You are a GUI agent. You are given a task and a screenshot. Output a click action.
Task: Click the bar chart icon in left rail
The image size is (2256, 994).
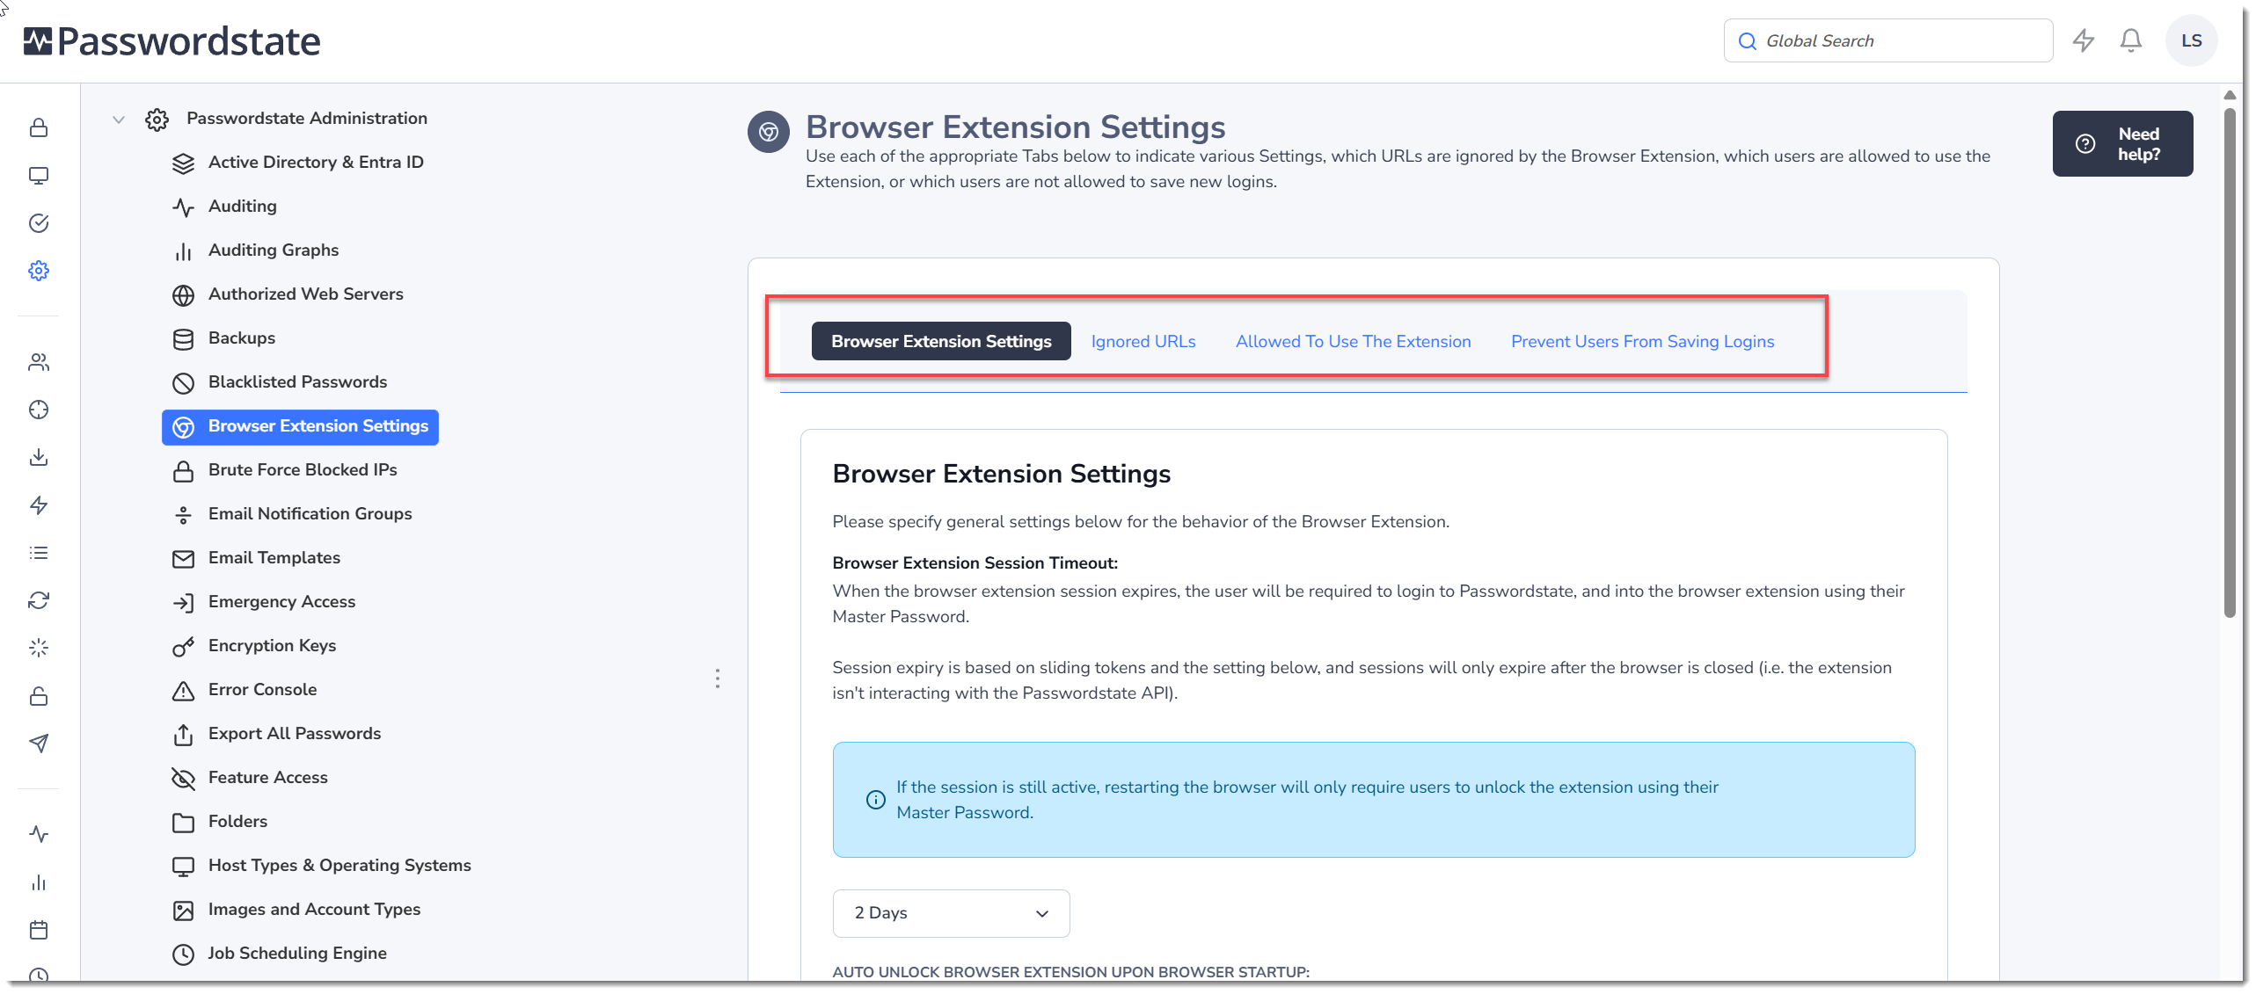(39, 882)
